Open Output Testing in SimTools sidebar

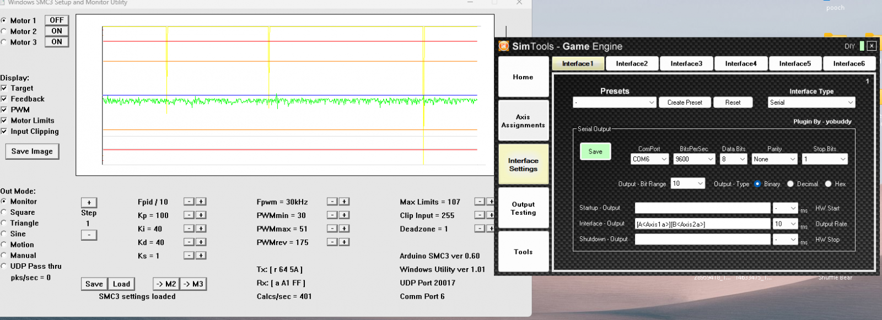tap(523, 208)
